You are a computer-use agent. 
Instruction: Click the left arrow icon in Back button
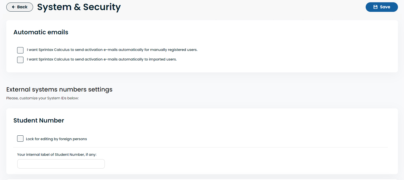[x=14, y=7]
